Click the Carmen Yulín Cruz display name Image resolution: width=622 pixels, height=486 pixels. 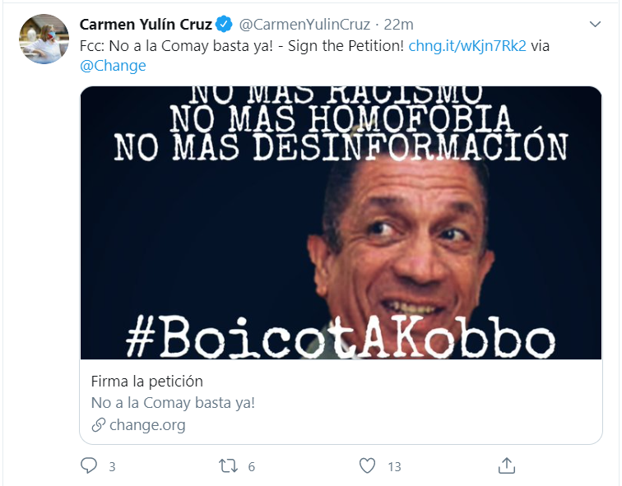point(145,25)
